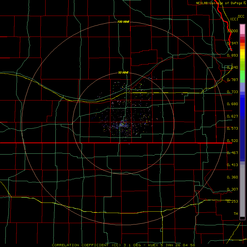Select the 0.627 legend value
Image resolution: width=247 pixels, height=247 pixels.
click(x=232, y=116)
